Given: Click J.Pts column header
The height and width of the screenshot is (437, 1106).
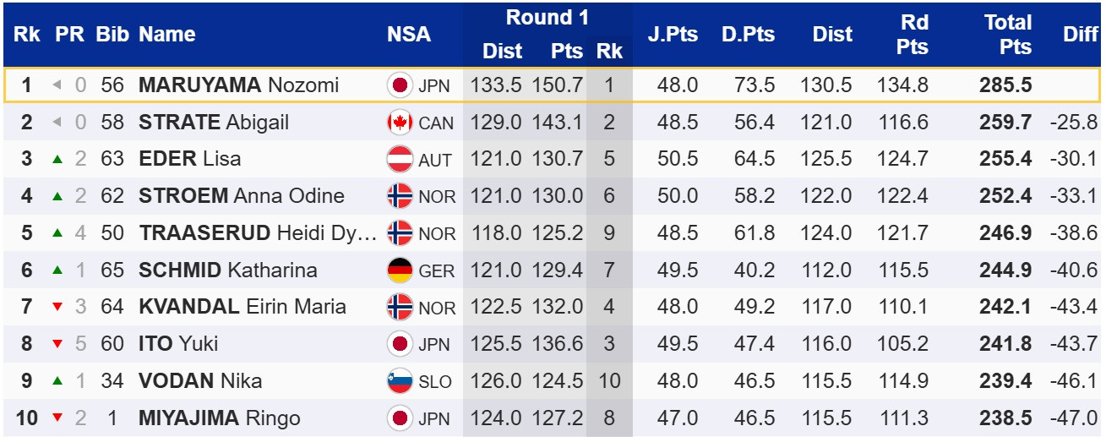Looking at the screenshot, I should point(672,35).
